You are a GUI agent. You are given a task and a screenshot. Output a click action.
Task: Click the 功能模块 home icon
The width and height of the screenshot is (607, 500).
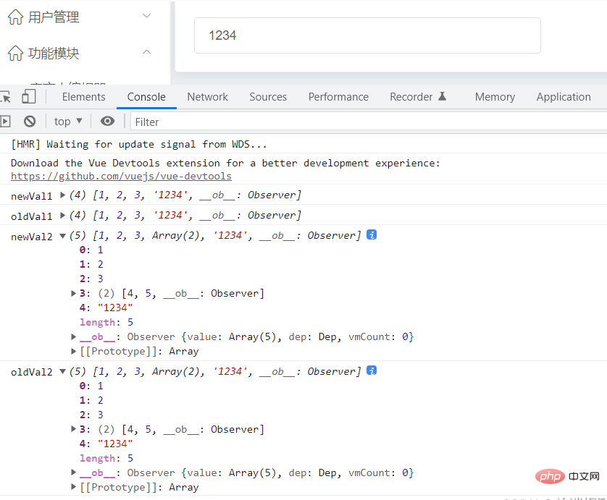coord(15,53)
